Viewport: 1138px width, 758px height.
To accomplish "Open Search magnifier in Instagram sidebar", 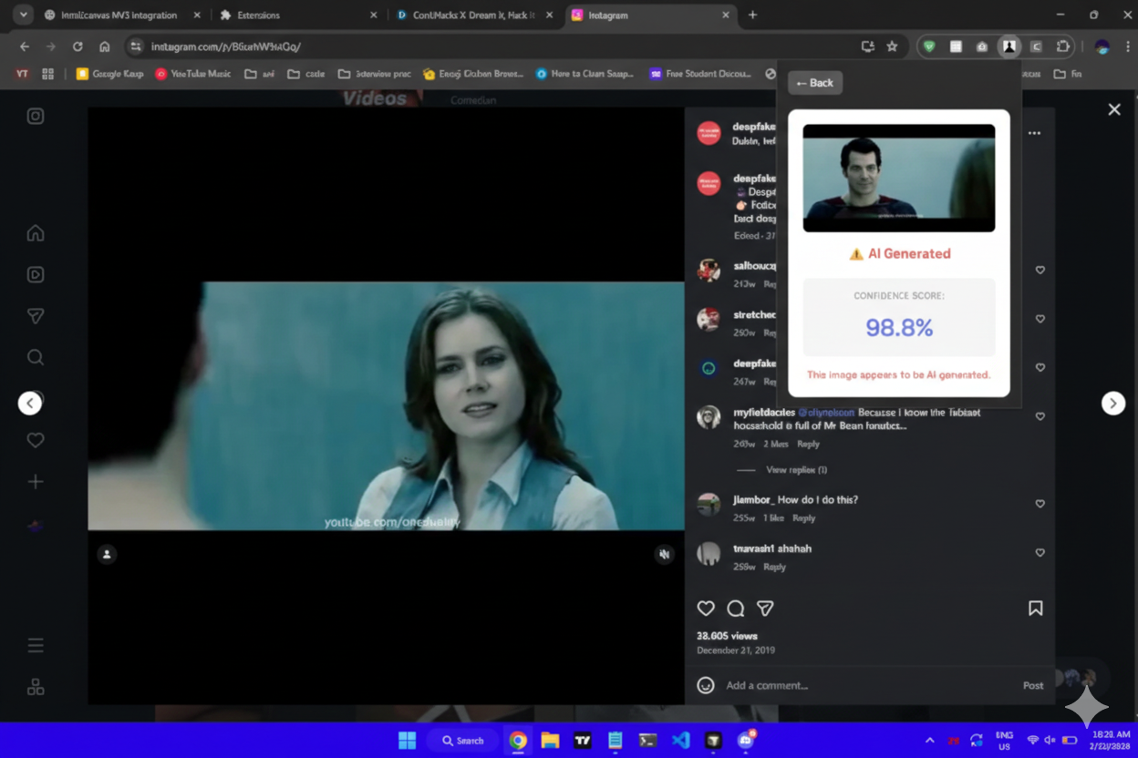I will (36, 357).
